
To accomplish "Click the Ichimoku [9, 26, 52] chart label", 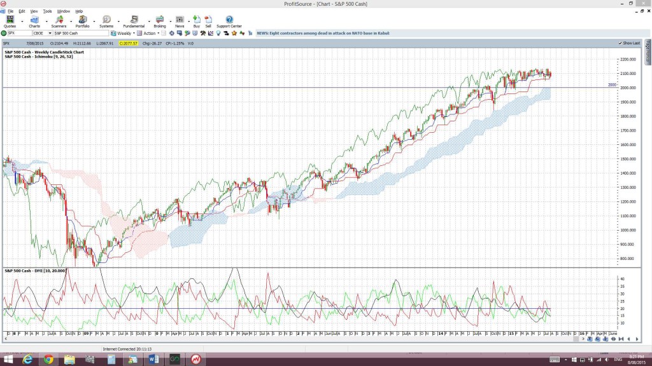I will [x=39, y=57].
